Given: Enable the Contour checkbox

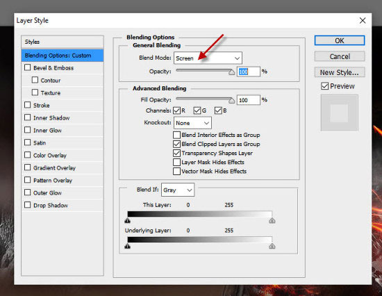Looking at the screenshot, I should [35, 80].
